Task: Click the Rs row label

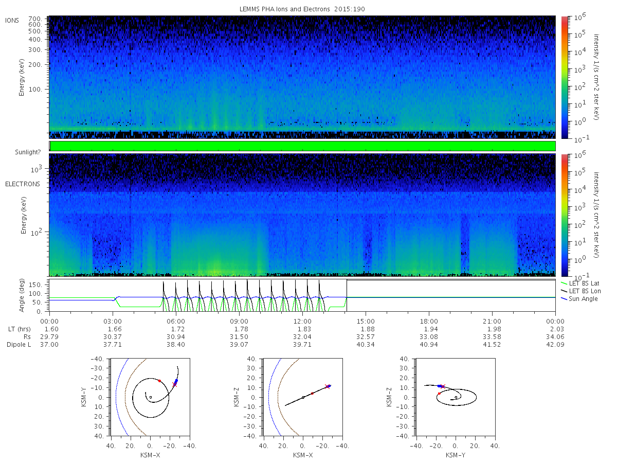Action: pos(26,336)
